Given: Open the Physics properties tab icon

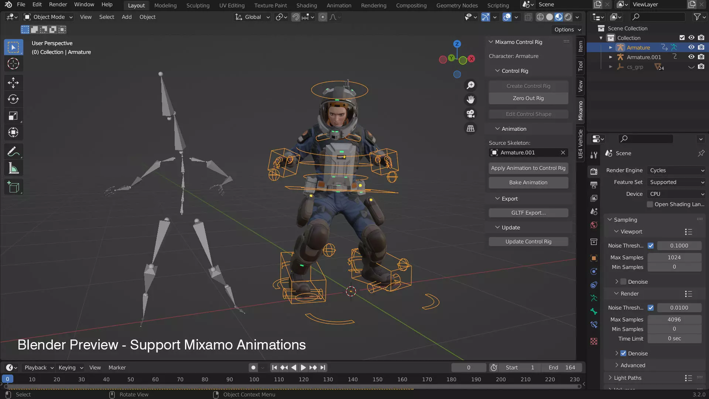Looking at the screenshot, I should pyautogui.click(x=594, y=272).
